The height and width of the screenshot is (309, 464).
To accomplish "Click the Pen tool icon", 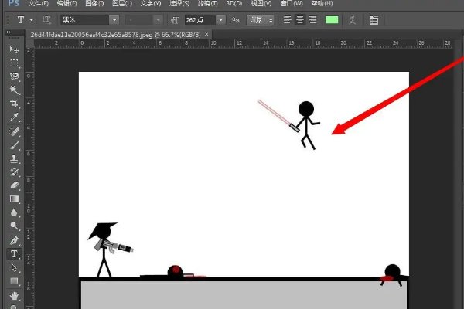I will (x=14, y=240).
